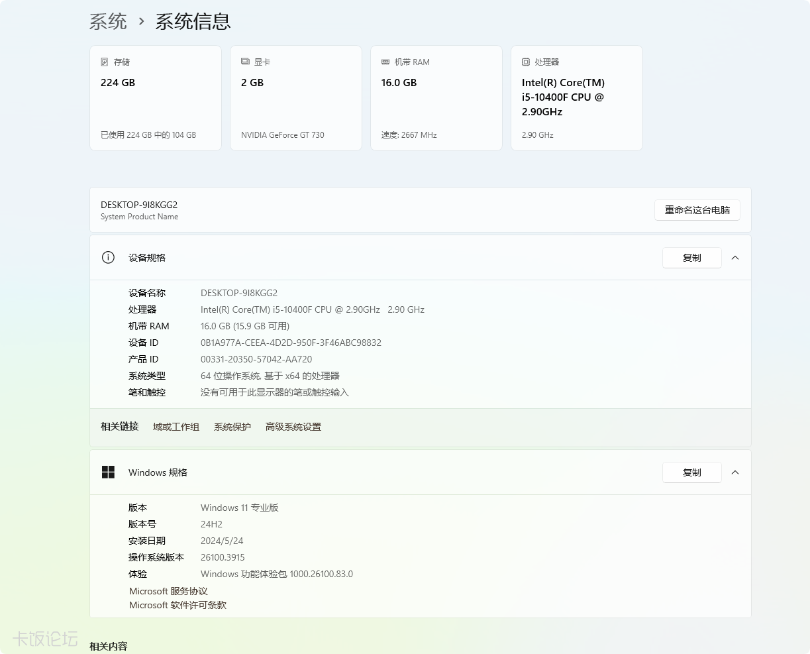Image resolution: width=810 pixels, height=654 pixels.
Task: Click the 相关链接 label
Action: pos(120,426)
